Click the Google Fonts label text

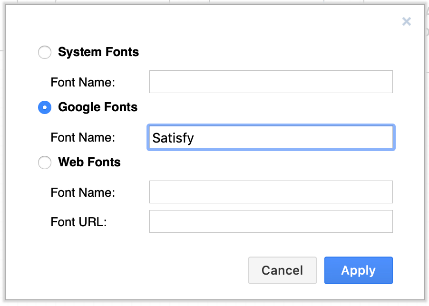pyautogui.click(x=97, y=107)
